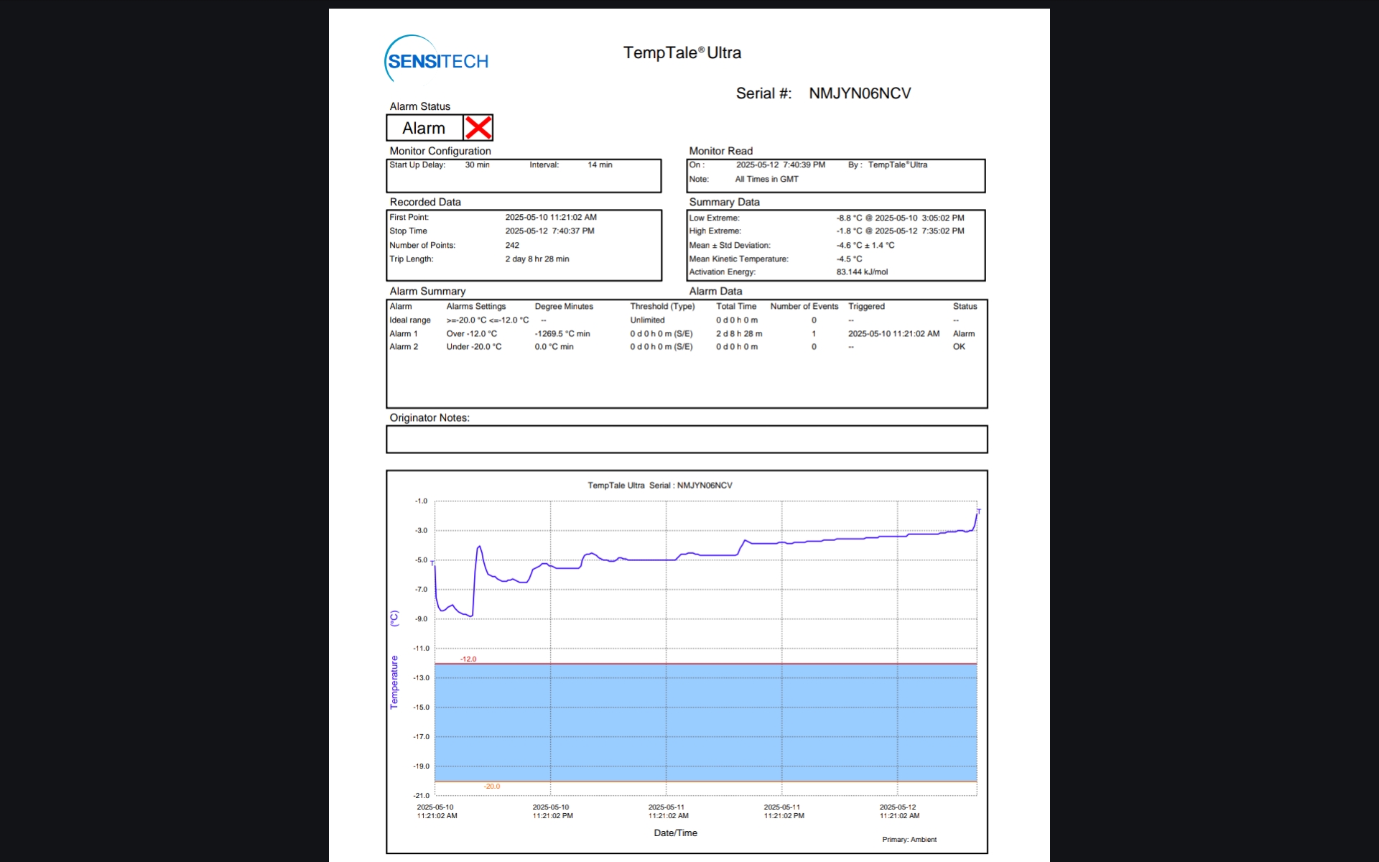Click the Temperature (°C) axis label
The width and height of the screenshot is (1379, 862).
[x=394, y=660]
